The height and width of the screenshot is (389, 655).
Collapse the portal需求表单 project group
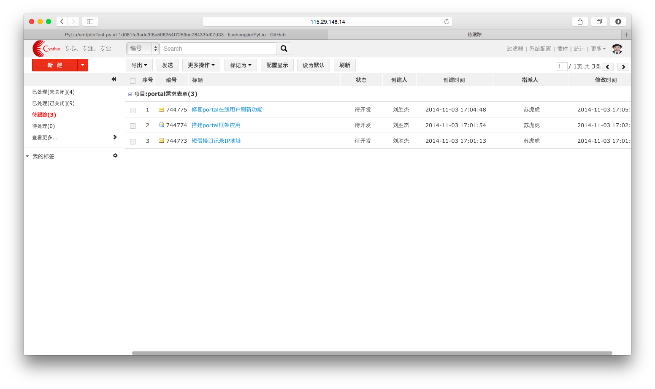click(130, 95)
